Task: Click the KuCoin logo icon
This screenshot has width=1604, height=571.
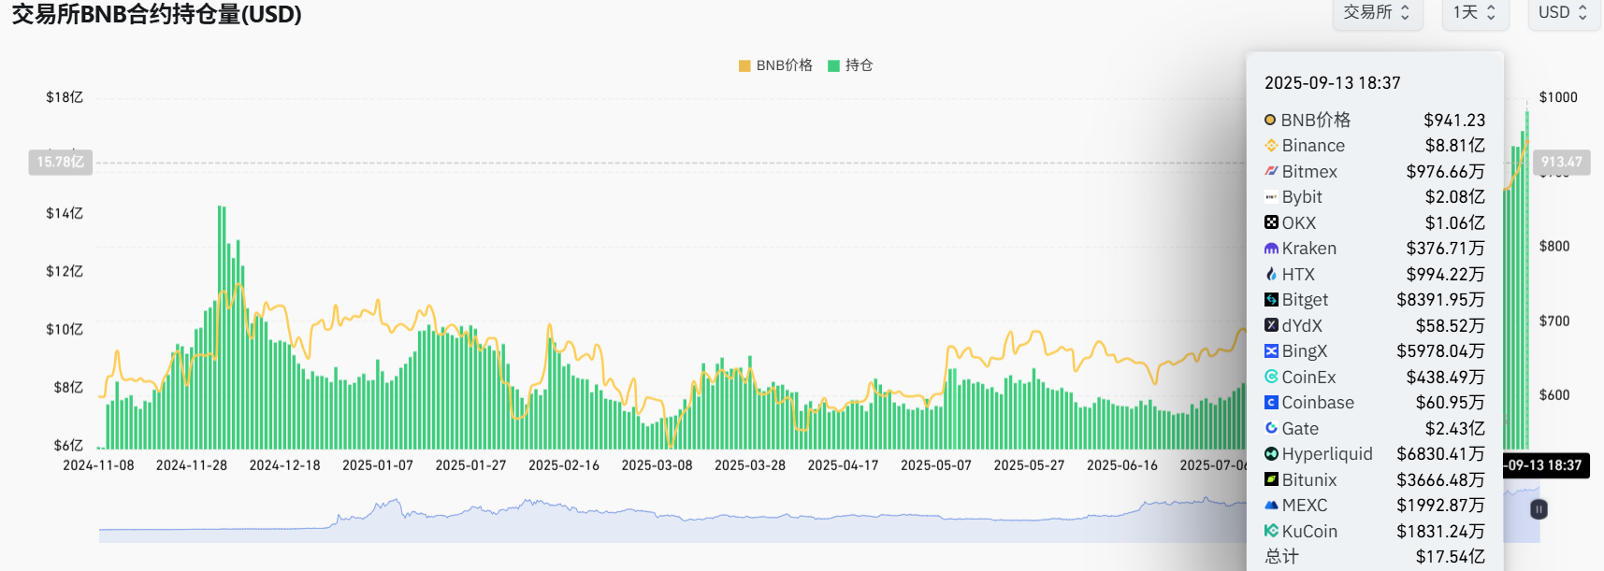Action: (1271, 531)
